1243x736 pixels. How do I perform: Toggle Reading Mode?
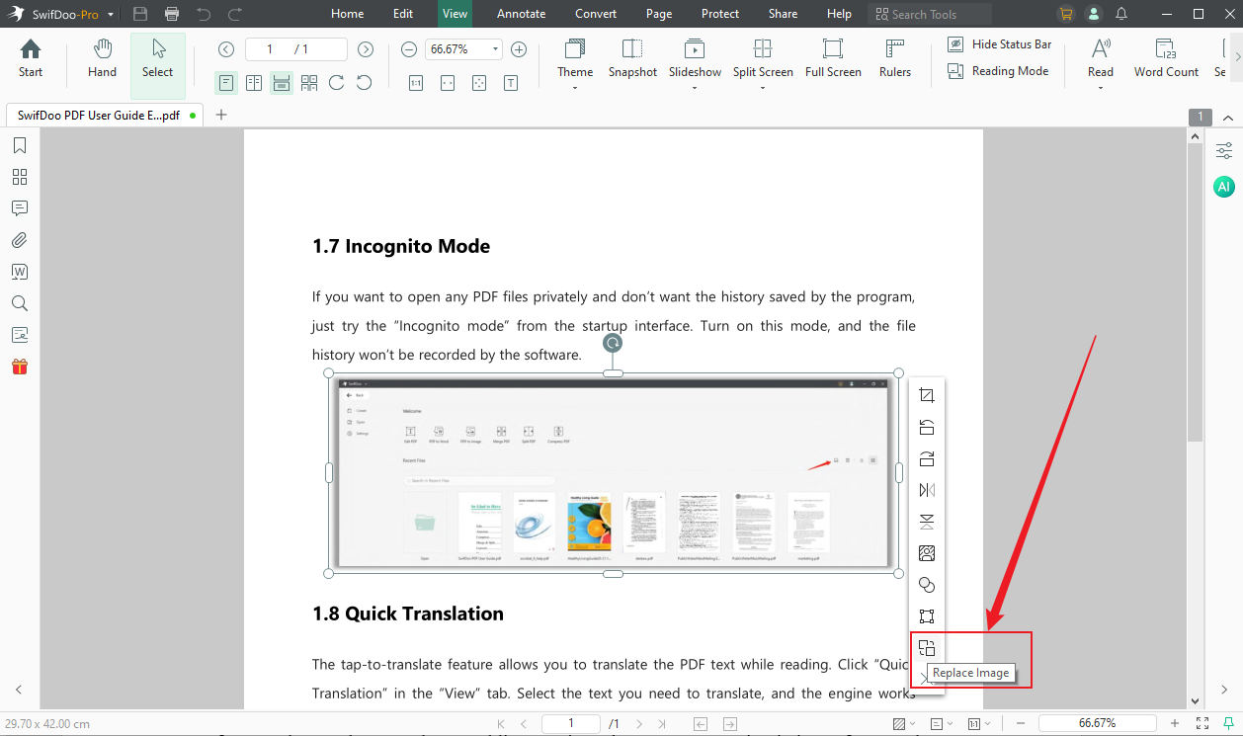(998, 71)
